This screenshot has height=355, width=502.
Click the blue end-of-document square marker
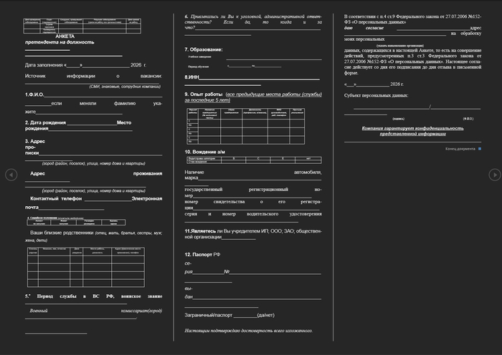tap(480, 149)
